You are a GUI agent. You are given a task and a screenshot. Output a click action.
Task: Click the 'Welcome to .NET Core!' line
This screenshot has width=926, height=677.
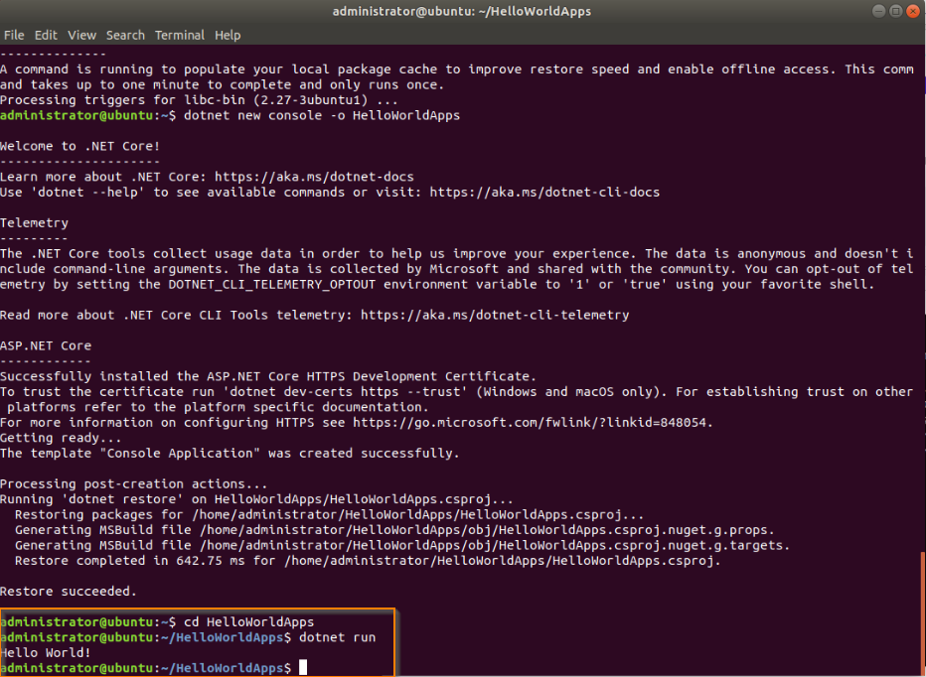click(79, 146)
